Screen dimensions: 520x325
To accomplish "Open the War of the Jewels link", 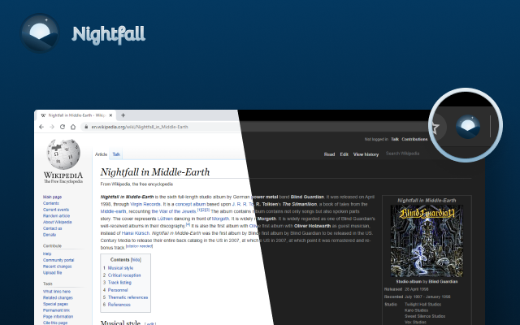I will (174, 211).
